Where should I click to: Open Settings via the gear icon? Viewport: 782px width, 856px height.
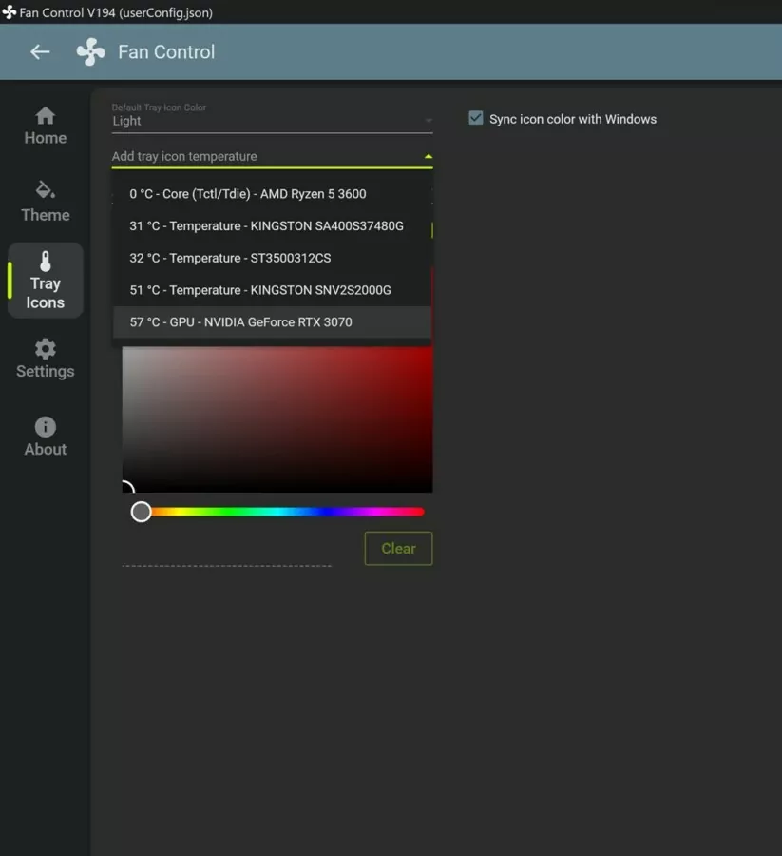45,349
